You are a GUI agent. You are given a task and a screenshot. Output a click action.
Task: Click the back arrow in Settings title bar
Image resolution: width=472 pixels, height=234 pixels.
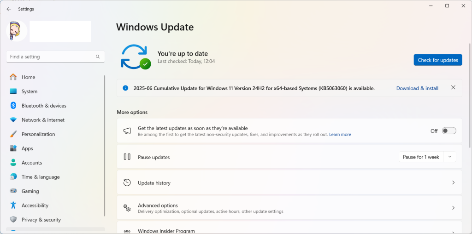tap(9, 9)
